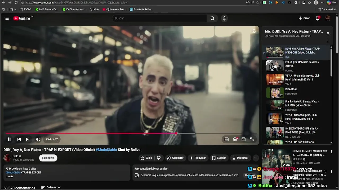
Task: Click the search magnifier button
Action: [x=212, y=18]
